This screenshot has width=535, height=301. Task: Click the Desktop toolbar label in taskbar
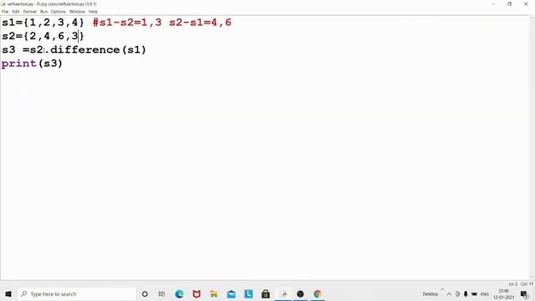coord(430,293)
